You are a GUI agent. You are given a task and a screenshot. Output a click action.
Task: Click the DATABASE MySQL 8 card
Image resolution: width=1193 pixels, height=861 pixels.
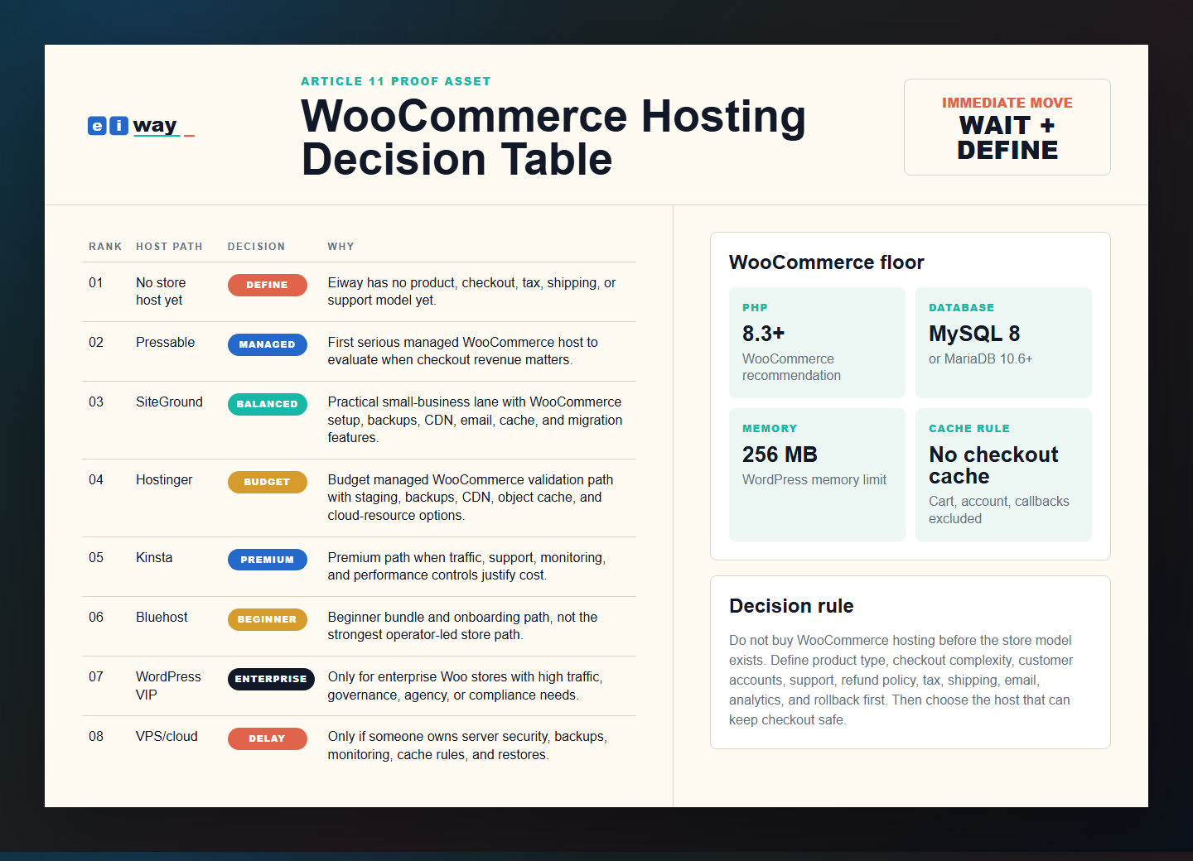tap(1003, 343)
